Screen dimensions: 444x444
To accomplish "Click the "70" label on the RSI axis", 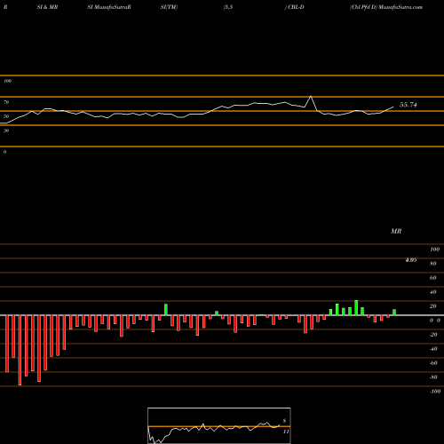I will tap(6, 102).
